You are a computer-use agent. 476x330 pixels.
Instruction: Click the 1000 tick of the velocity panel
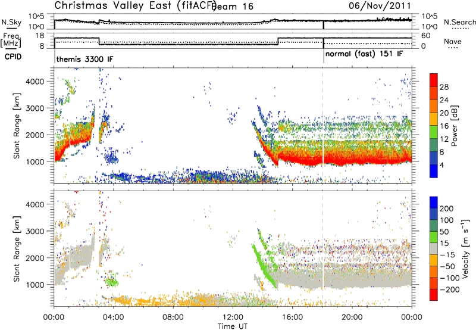[x=35, y=285]
